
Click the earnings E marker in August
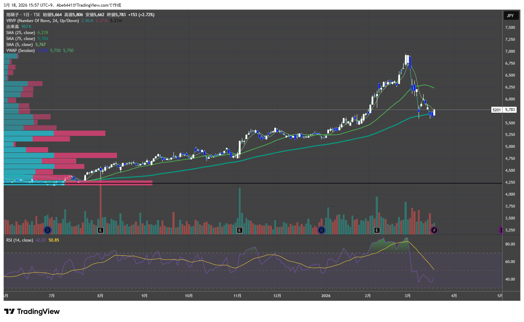point(100,230)
